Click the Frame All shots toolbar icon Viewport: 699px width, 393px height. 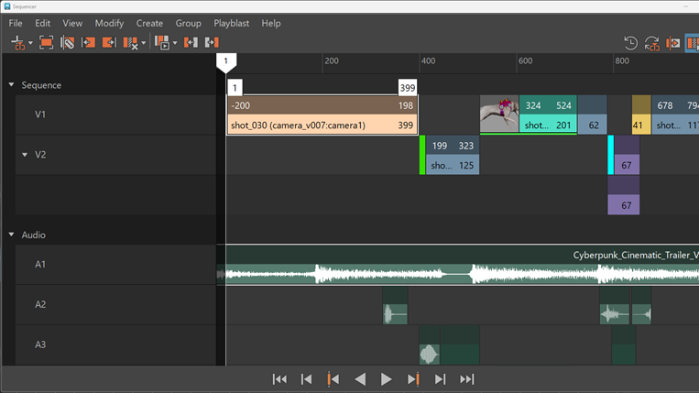46,43
